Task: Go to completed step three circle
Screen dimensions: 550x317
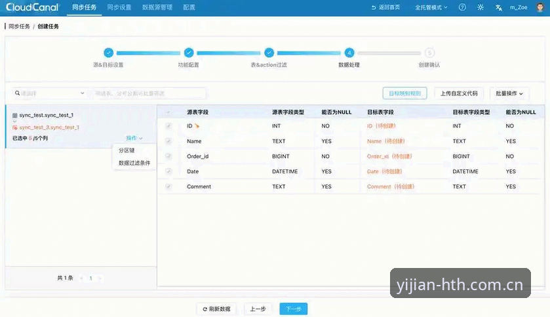Action: coord(269,53)
